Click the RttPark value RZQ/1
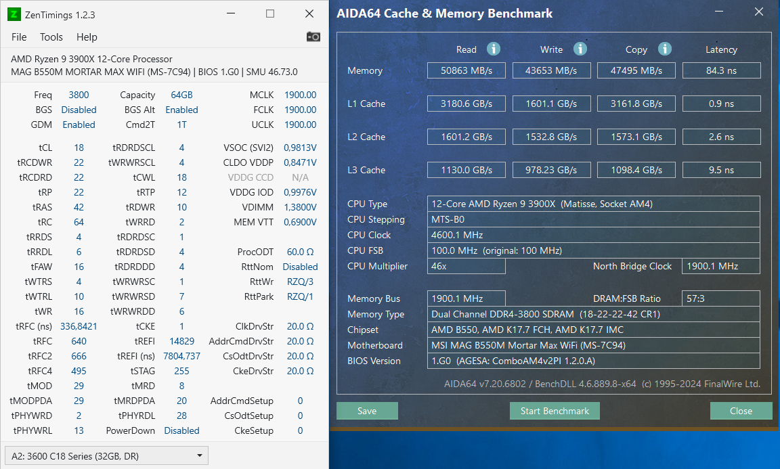 pyautogui.click(x=300, y=296)
